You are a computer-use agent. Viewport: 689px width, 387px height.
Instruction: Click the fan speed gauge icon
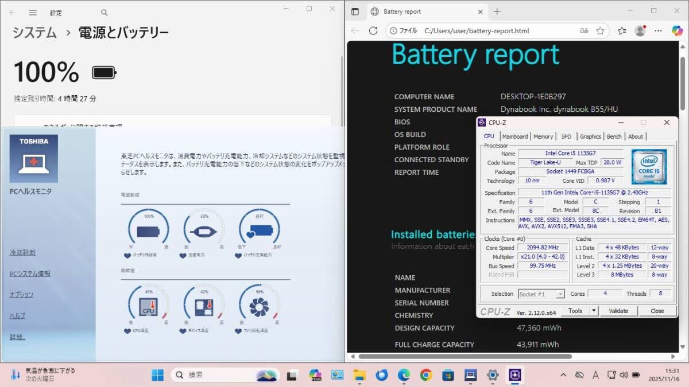tap(259, 308)
